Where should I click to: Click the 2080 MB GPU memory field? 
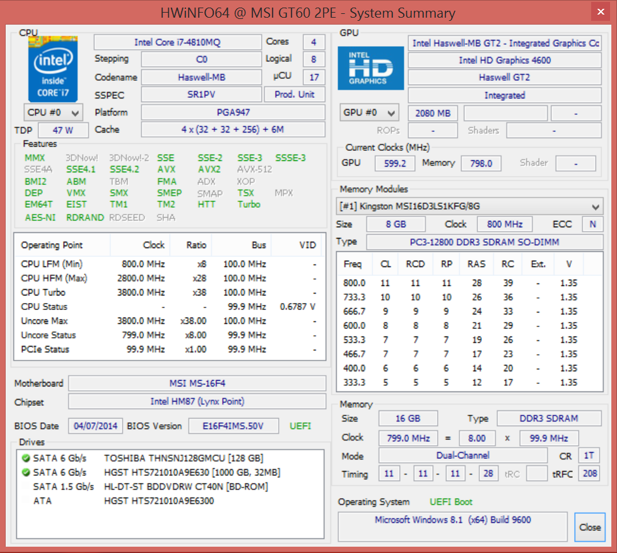(x=433, y=113)
